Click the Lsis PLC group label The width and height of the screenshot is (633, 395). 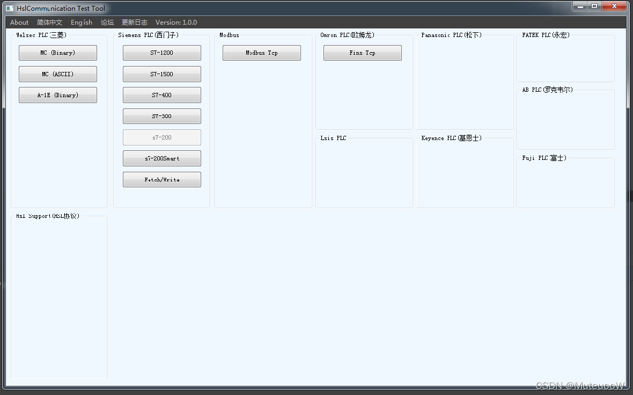pos(333,138)
